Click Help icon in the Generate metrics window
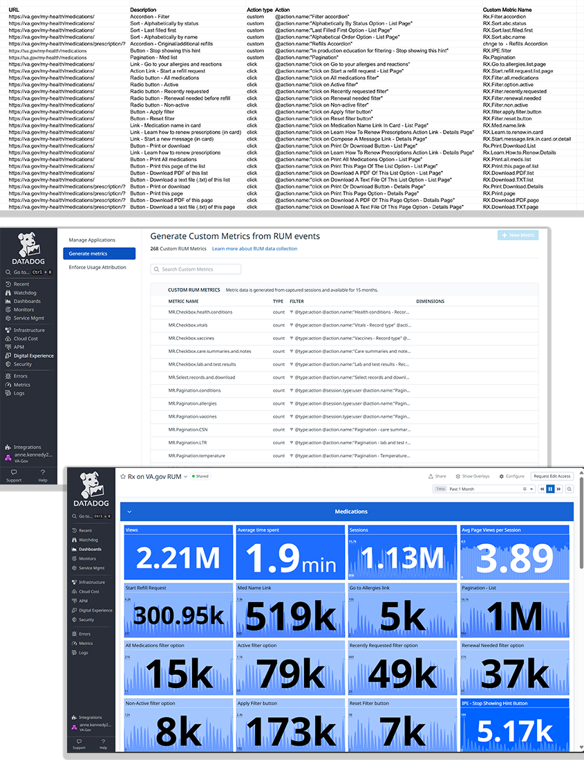Viewport: 584px width, 760px height. pos(43,472)
